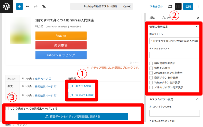Click the product title 1冊ですべて身につくWordPress入門講座
203x127 pixels.
(64, 20)
